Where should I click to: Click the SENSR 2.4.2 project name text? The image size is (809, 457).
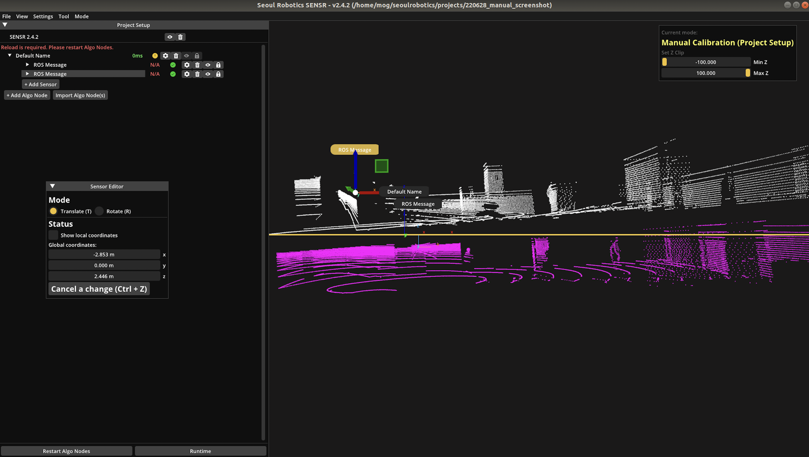click(x=24, y=37)
